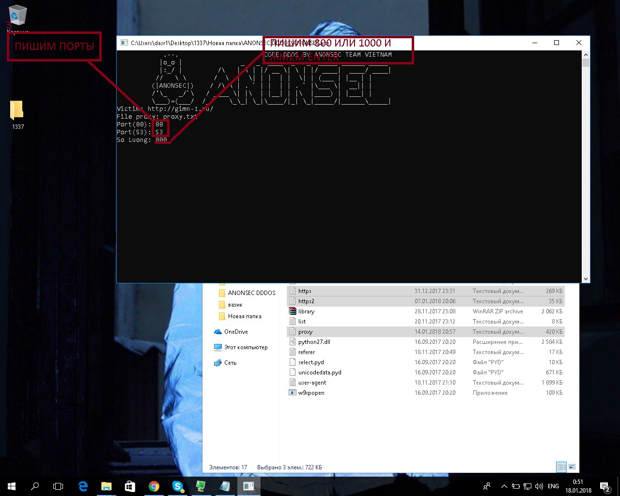Viewport: 620px width, 496px height.
Task: Select the library WinRAR ZIP archive
Action: [306, 311]
